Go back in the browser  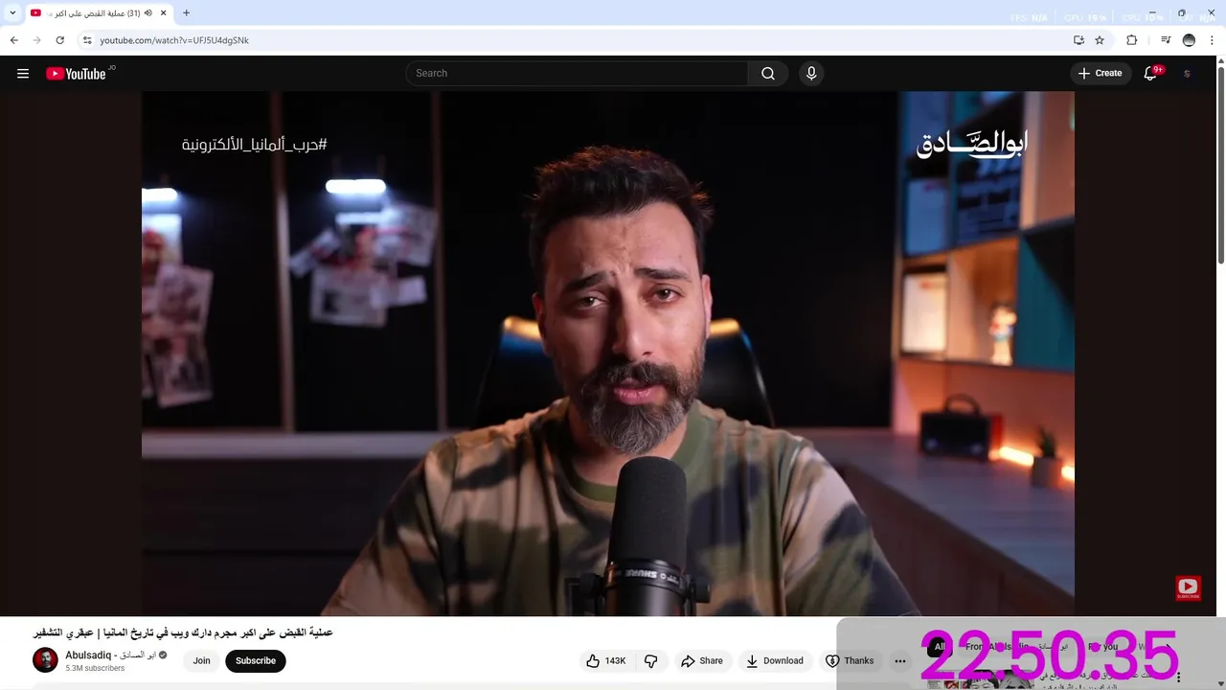(13, 40)
